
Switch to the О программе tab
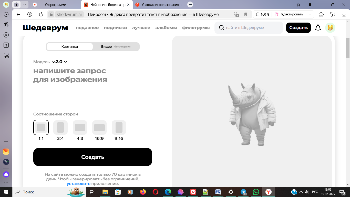pos(55,5)
